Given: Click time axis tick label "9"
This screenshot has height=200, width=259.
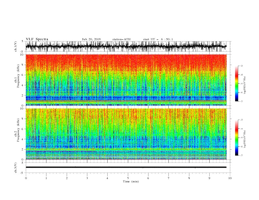Looking at the screenshot, I should click(x=209, y=178).
